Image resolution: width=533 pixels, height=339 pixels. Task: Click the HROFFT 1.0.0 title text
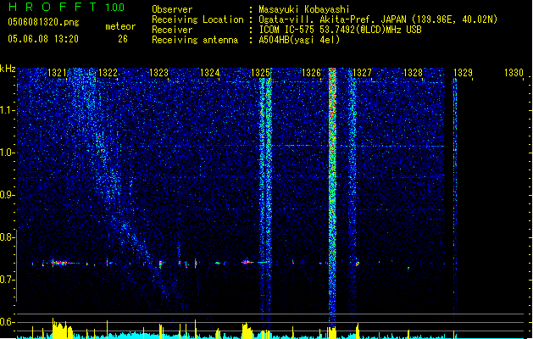tap(66, 7)
